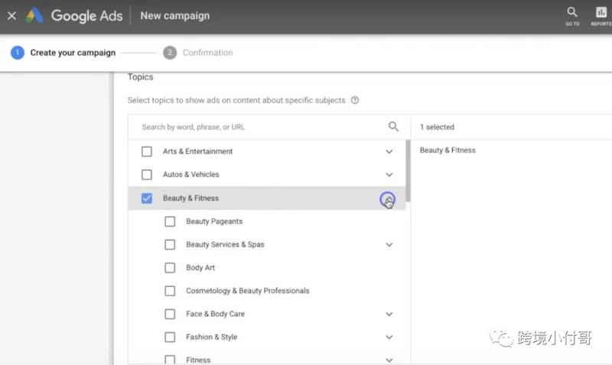This screenshot has width=612, height=365.
Task: Click the topic search magnifier icon
Action: [x=393, y=127]
